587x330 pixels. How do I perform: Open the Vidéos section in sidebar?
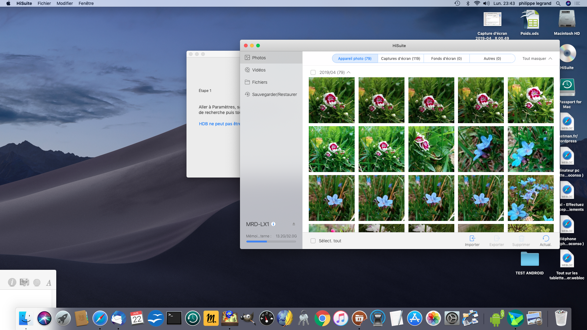click(259, 70)
